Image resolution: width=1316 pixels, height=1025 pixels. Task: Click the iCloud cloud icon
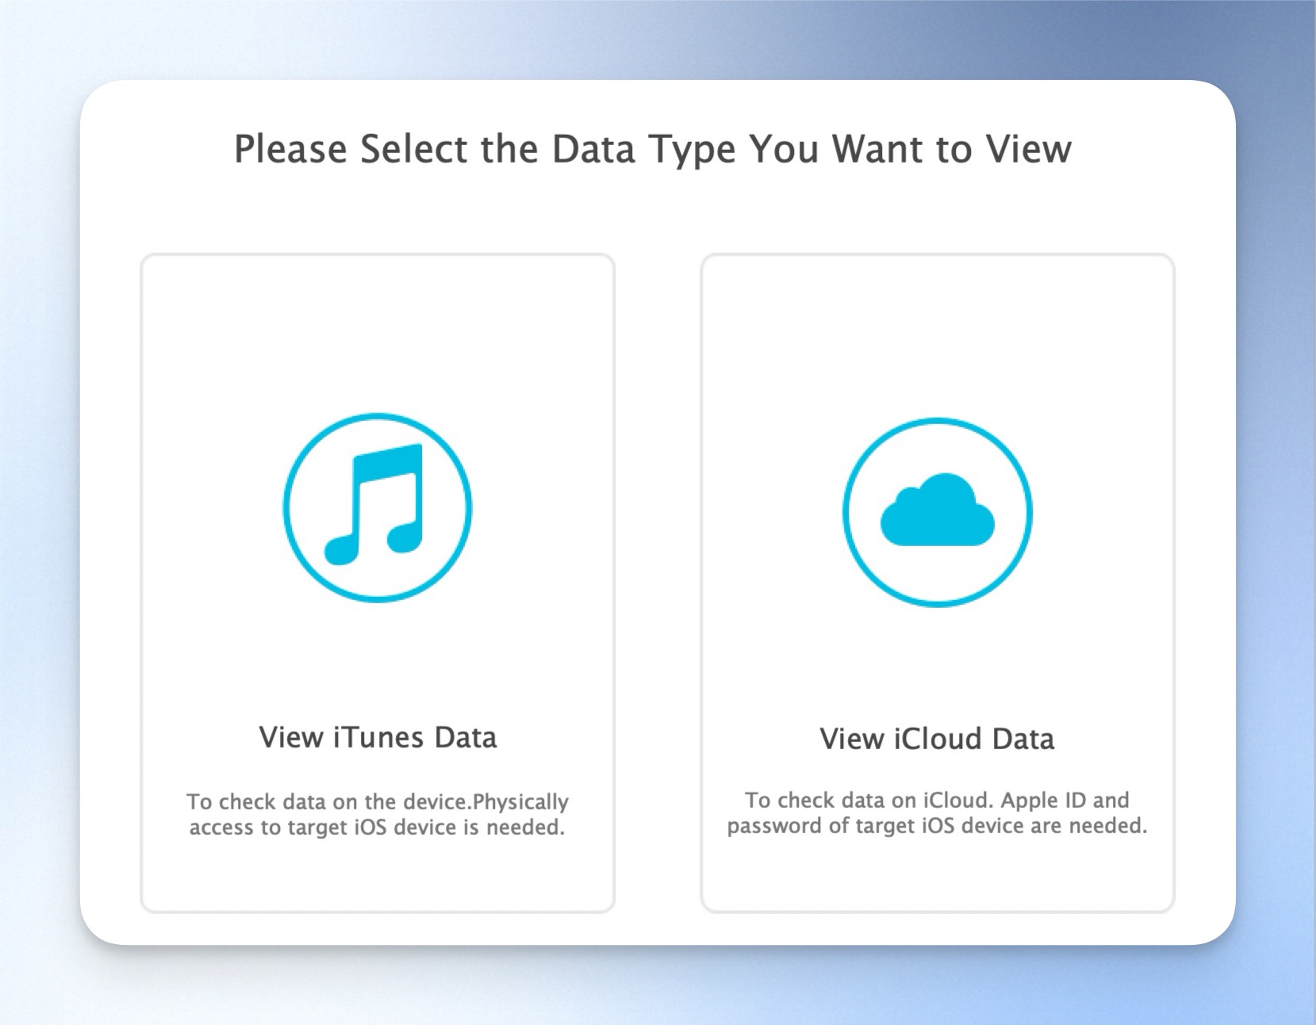(x=938, y=512)
